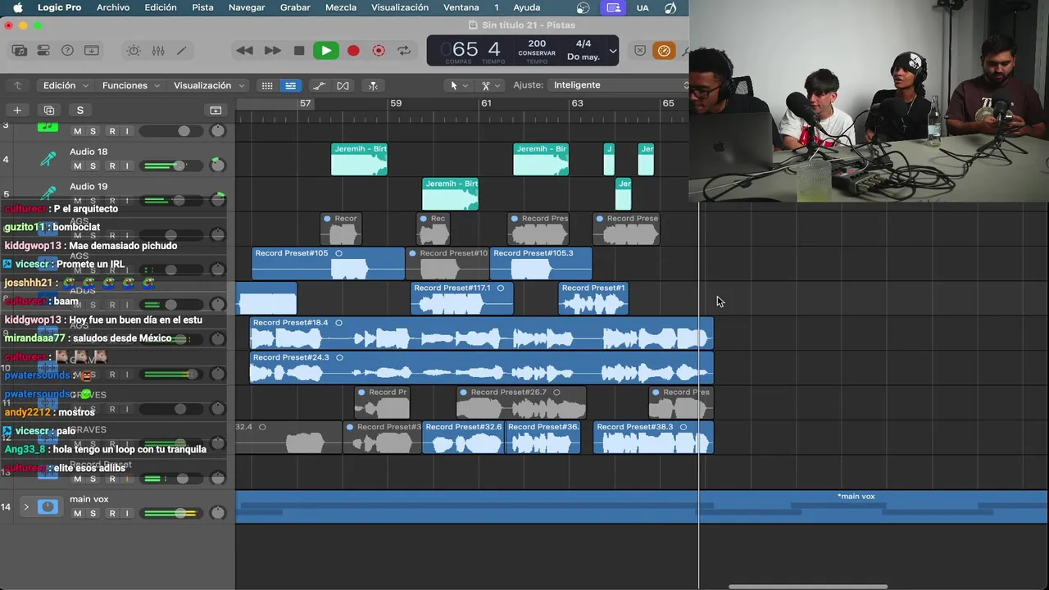Screen dimensions: 1049x590
Task: Open the Ayuda menu
Action: click(526, 7)
